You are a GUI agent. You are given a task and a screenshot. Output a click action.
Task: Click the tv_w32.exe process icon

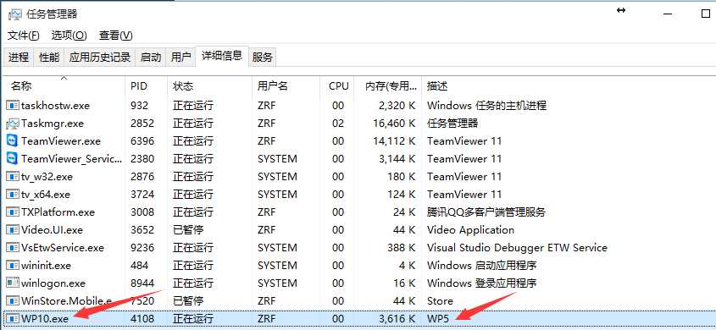click(13, 177)
